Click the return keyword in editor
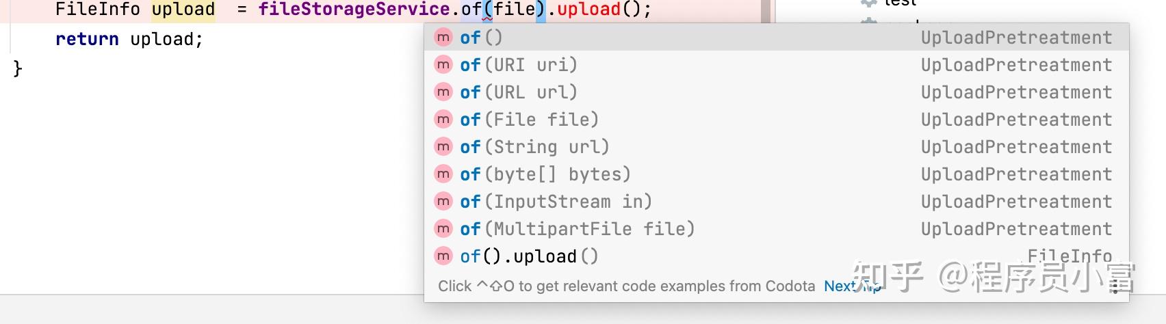Image resolution: width=1166 pixels, height=324 pixels. (x=88, y=39)
